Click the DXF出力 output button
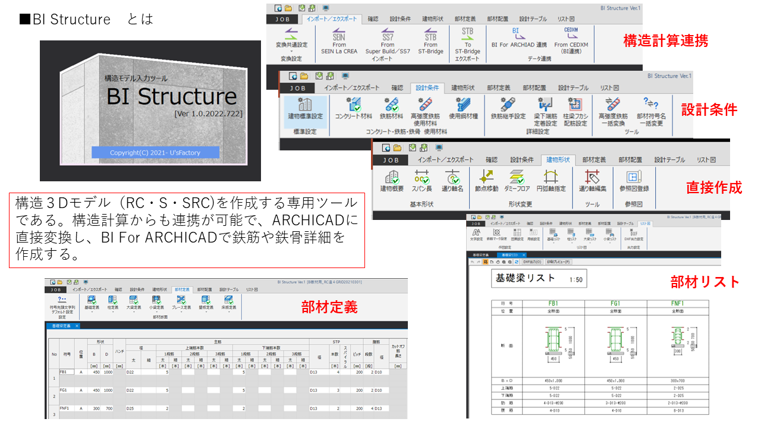This screenshot has height=428, width=761. 532,262
